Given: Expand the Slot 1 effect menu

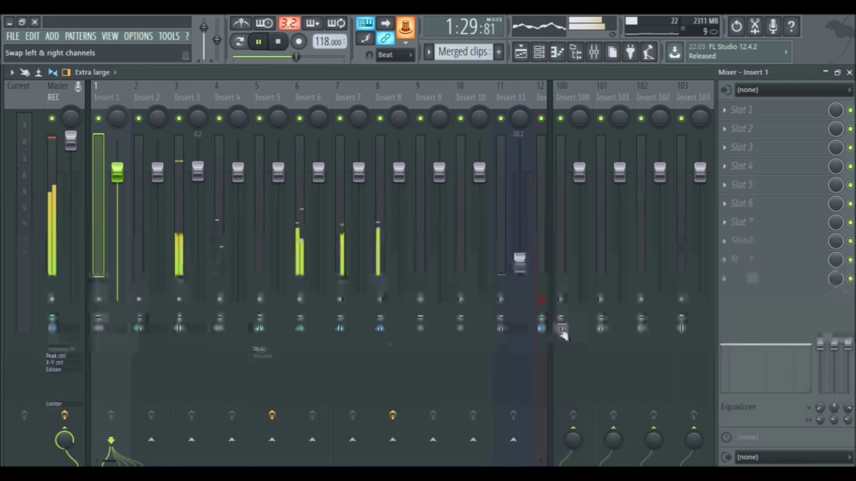Looking at the screenshot, I should pos(725,110).
